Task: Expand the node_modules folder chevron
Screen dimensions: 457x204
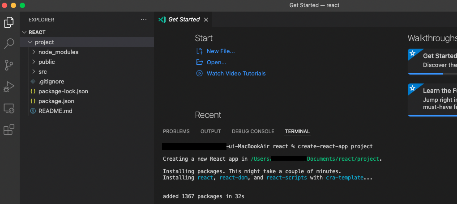Action: tap(34, 52)
